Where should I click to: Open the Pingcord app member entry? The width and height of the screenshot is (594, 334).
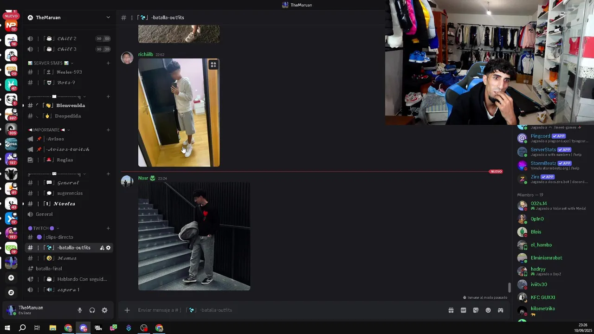pyautogui.click(x=553, y=138)
